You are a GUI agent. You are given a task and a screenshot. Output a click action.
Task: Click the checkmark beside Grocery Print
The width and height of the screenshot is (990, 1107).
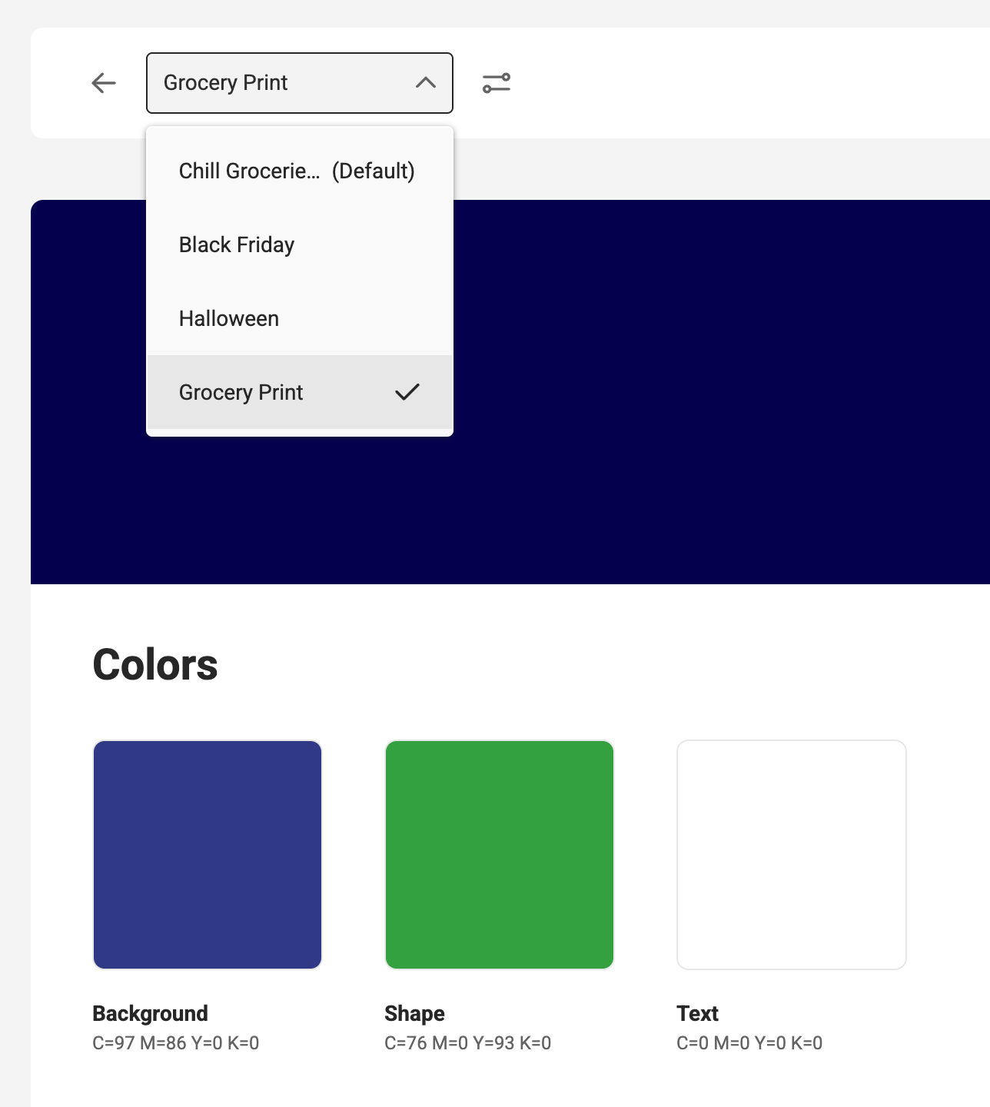pyautogui.click(x=407, y=392)
